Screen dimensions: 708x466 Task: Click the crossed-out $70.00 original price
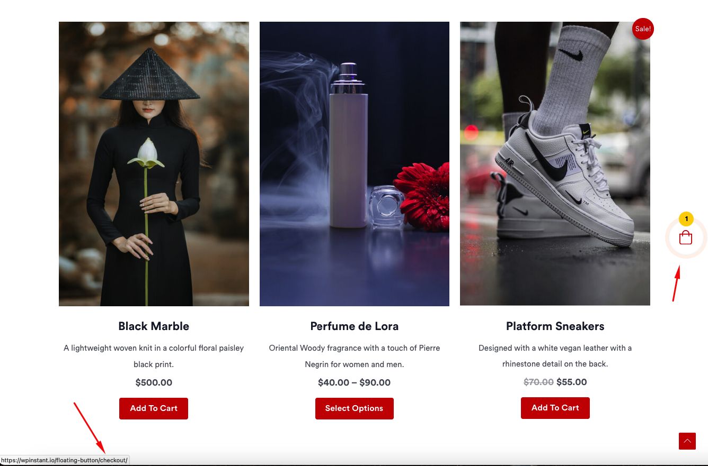pyautogui.click(x=538, y=382)
